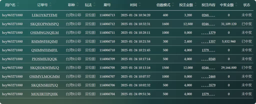Sort table using 玩法 sort arrows
This screenshot has width=256, height=104.
point(94,5)
